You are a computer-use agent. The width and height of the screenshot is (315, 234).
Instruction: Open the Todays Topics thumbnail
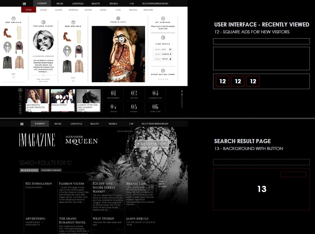63,100
